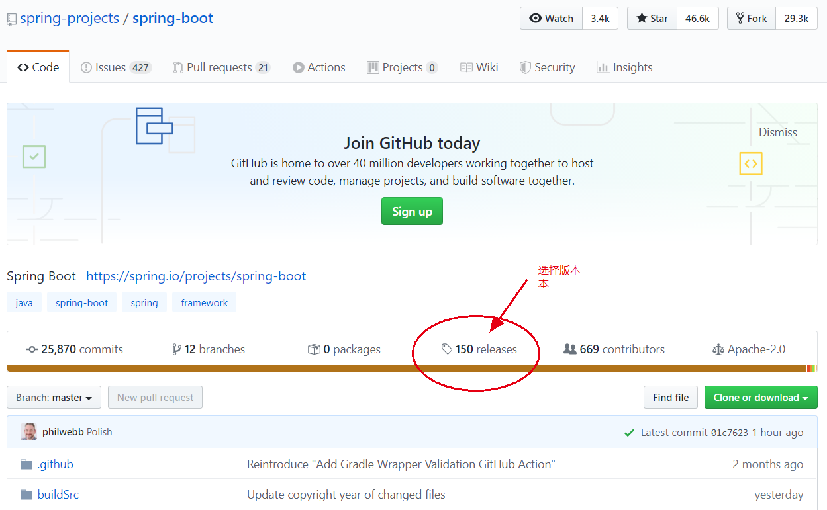Click the repository book icon

(x=12, y=19)
